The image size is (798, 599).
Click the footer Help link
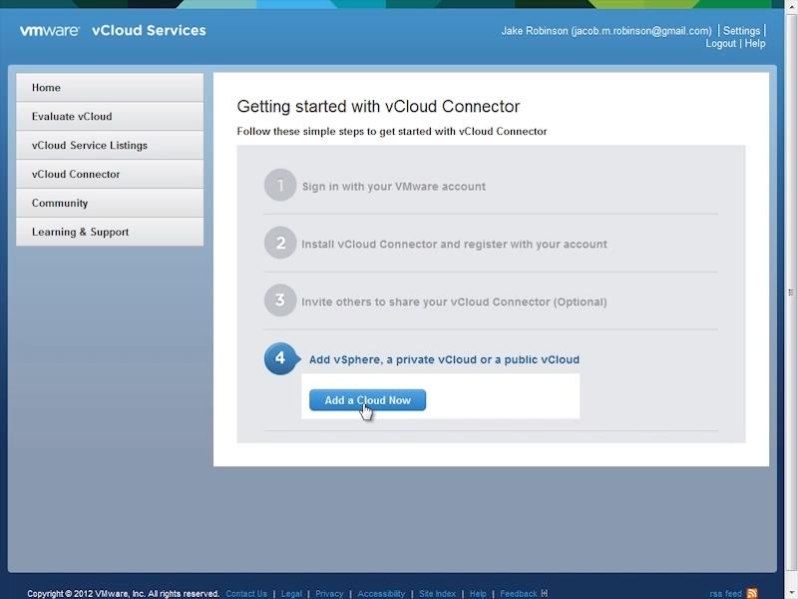(478, 594)
